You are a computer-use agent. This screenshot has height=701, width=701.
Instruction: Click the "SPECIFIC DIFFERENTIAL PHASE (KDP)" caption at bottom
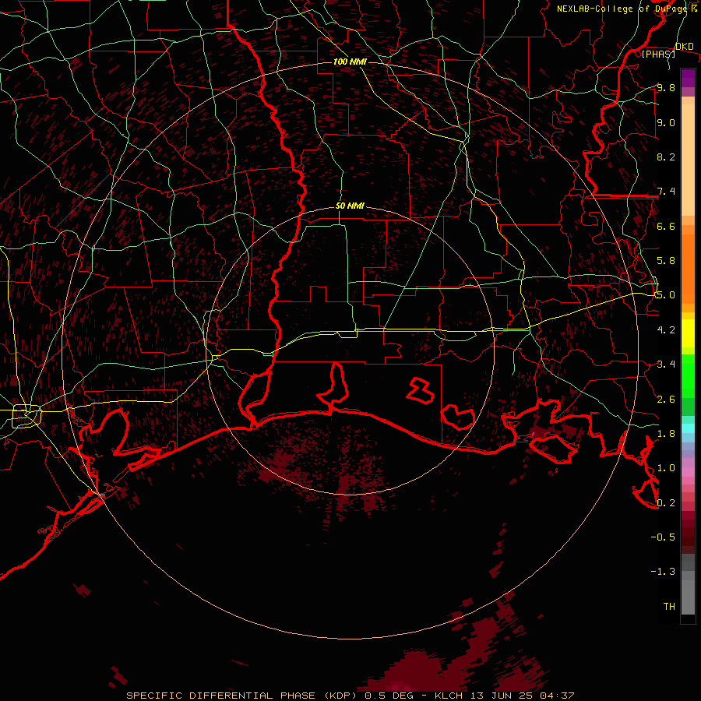click(243, 696)
